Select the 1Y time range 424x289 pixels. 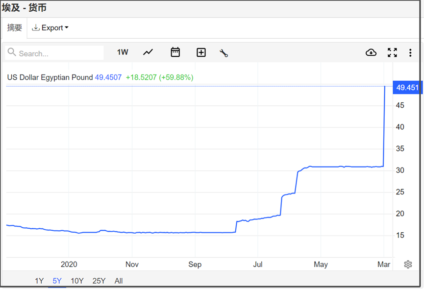[39, 281]
